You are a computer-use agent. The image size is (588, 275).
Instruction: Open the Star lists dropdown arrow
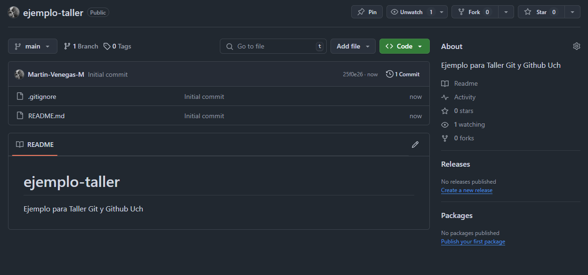click(x=572, y=12)
